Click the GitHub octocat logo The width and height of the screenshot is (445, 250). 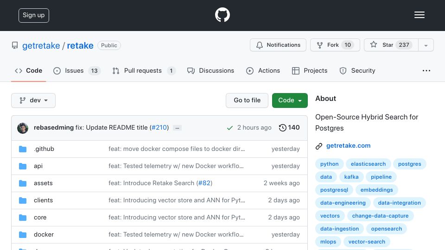coord(222,15)
